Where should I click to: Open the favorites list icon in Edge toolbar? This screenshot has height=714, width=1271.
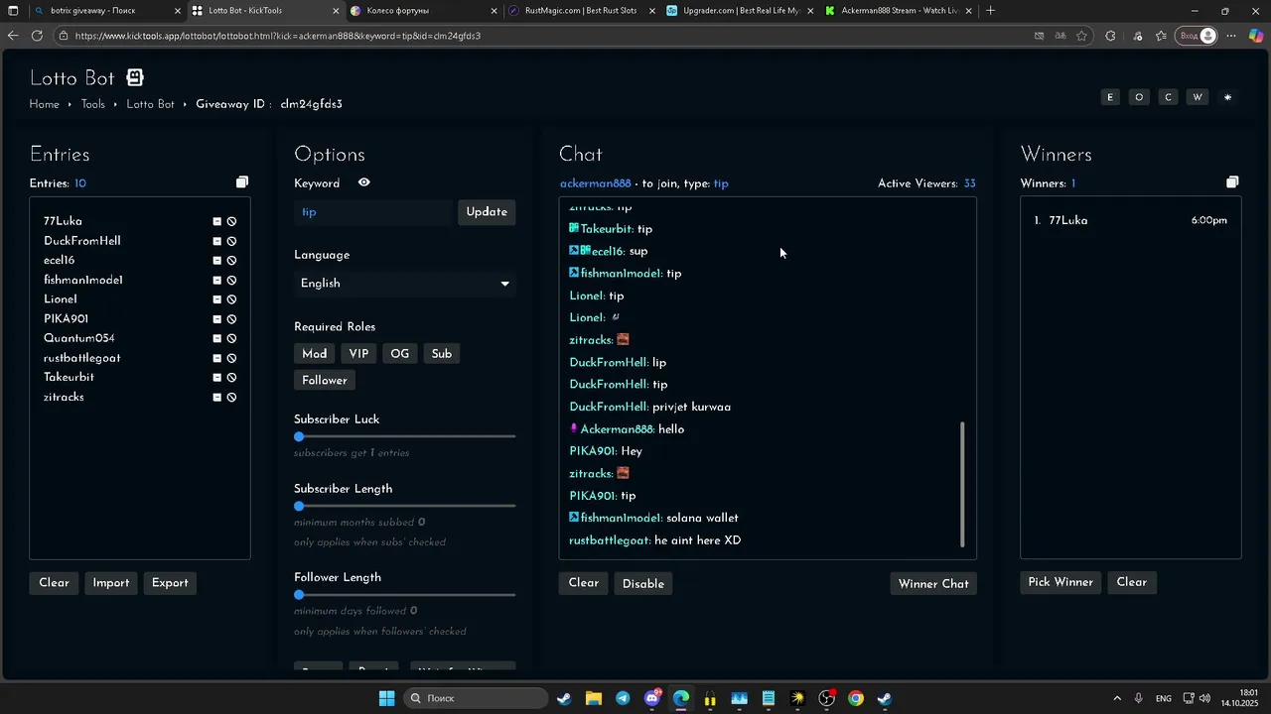[x=1161, y=36]
